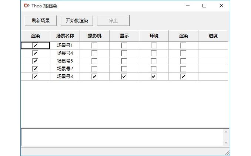This screenshot has width=251, height=156.
Task: Click the Thea app icon in title bar
Action: [27, 6]
